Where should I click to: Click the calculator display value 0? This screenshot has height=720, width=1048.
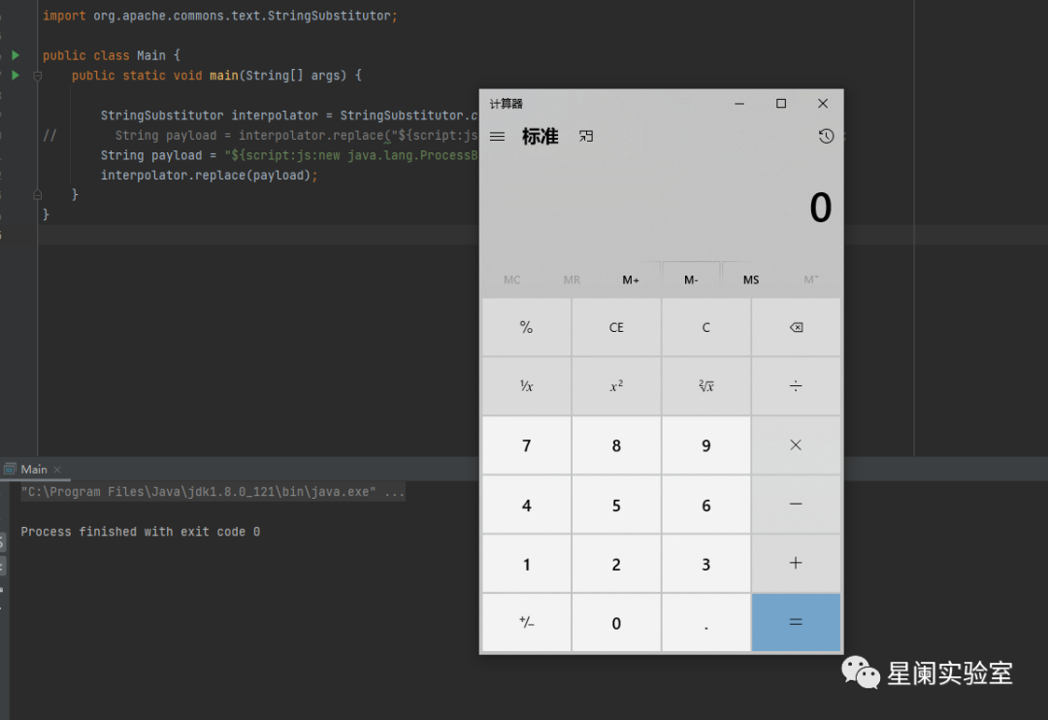click(820, 208)
